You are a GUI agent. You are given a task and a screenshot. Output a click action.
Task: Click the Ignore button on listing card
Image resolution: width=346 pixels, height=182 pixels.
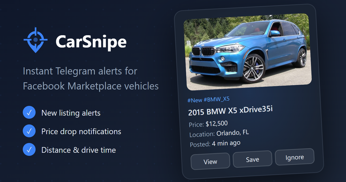point(294,157)
